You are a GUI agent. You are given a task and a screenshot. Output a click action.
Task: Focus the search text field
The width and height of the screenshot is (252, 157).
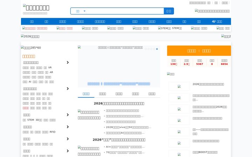(x=125, y=11)
